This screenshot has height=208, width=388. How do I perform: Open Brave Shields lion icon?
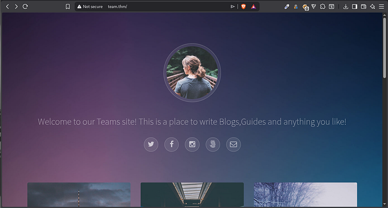pyautogui.click(x=243, y=7)
